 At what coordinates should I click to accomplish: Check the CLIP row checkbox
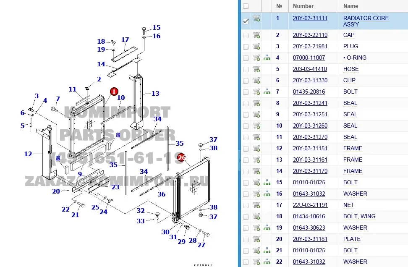pos(246,81)
